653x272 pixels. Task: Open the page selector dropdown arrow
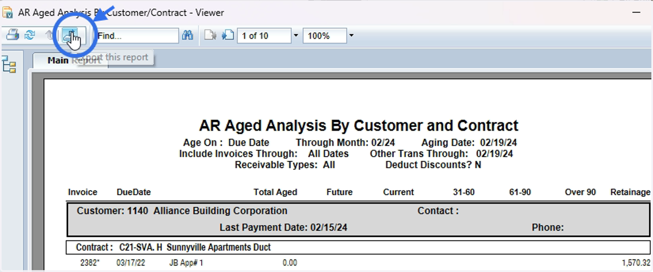click(296, 36)
